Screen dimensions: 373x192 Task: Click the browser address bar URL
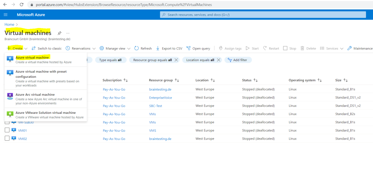click(124, 4)
